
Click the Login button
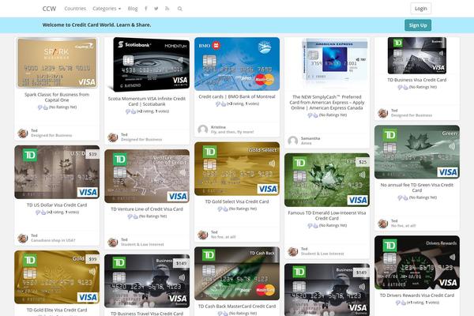(421, 9)
